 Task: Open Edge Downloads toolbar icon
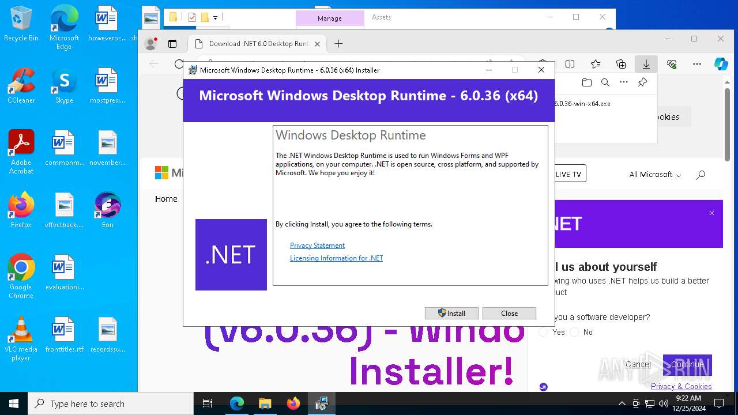pos(646,64)
